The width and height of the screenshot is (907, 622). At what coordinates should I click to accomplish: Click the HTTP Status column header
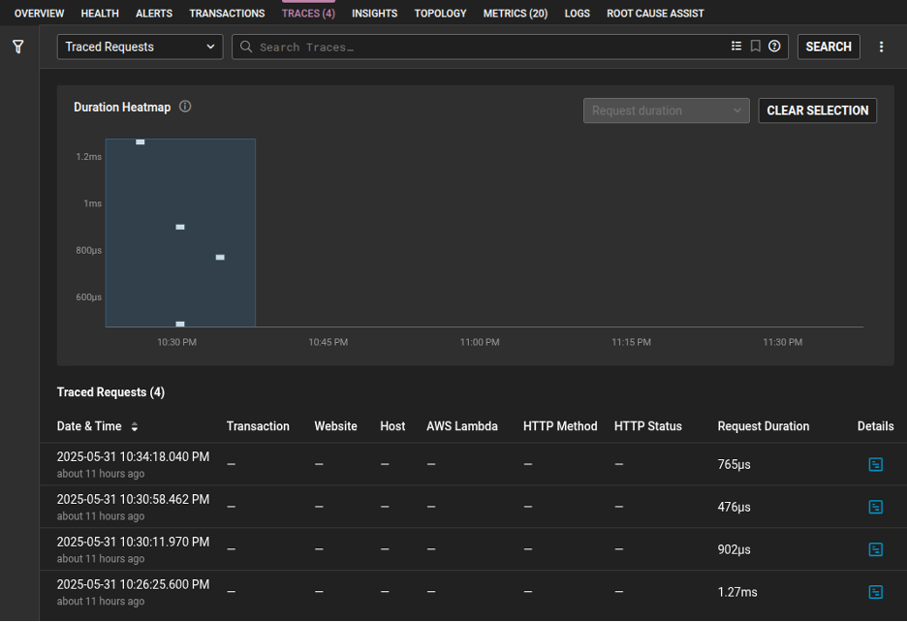pyautogui.click(x=648, y=426)
